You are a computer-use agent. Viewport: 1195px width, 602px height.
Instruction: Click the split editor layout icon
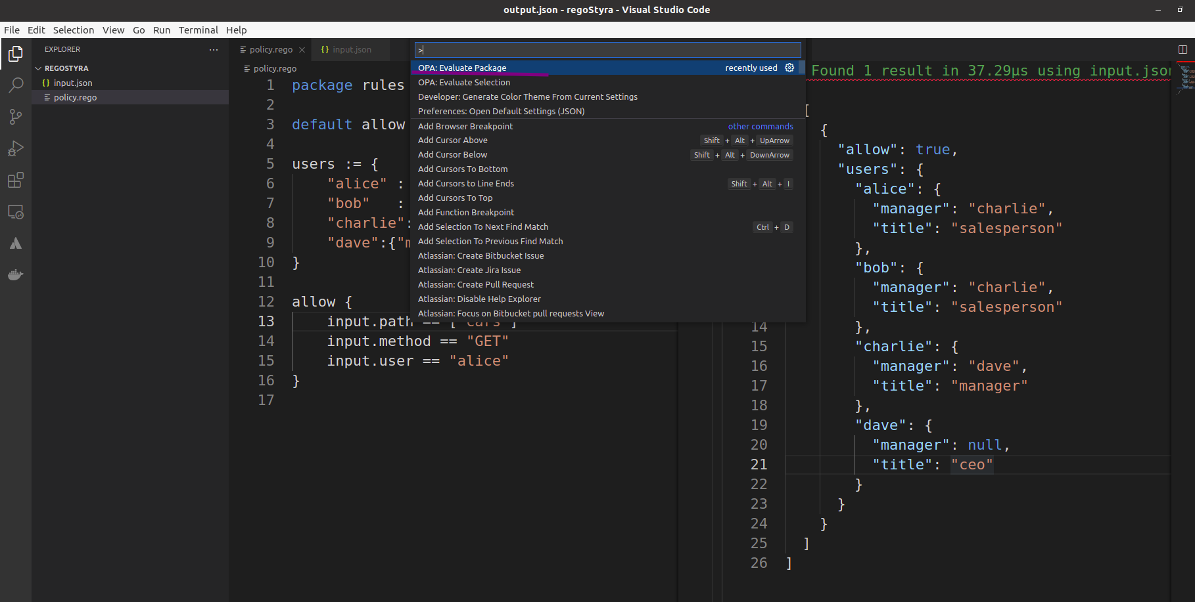1183,49
